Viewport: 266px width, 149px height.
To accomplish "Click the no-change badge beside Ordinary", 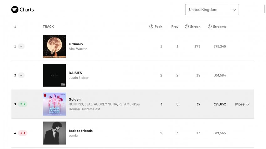I will pyautogui.click(x=21, y=47).
